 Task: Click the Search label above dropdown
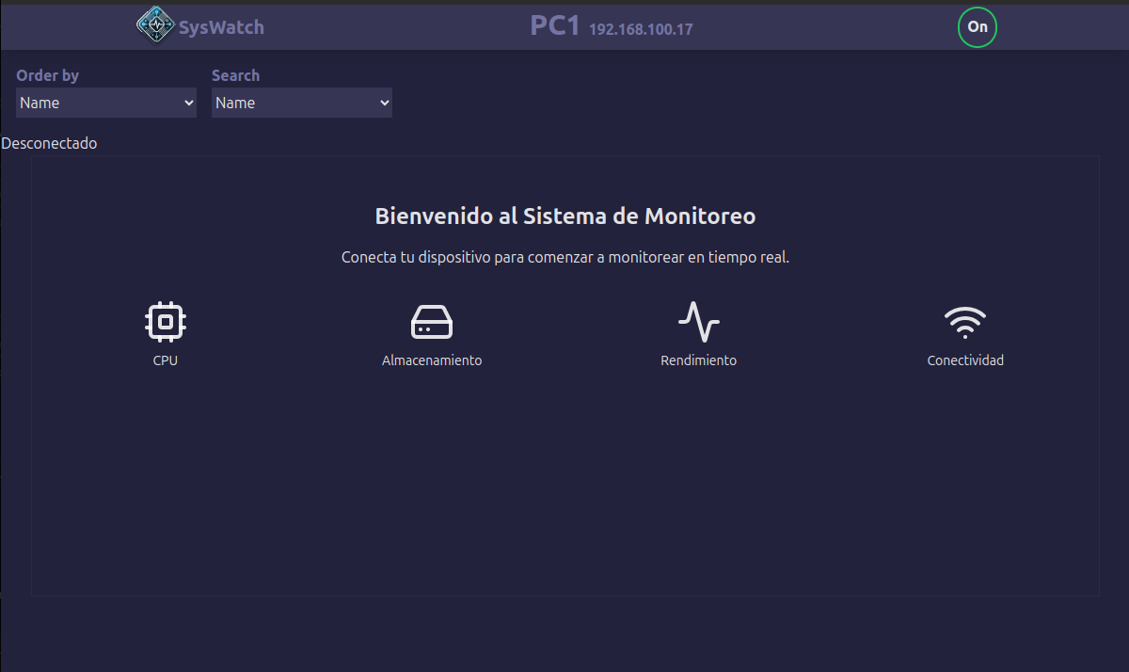tap(235, 75)
